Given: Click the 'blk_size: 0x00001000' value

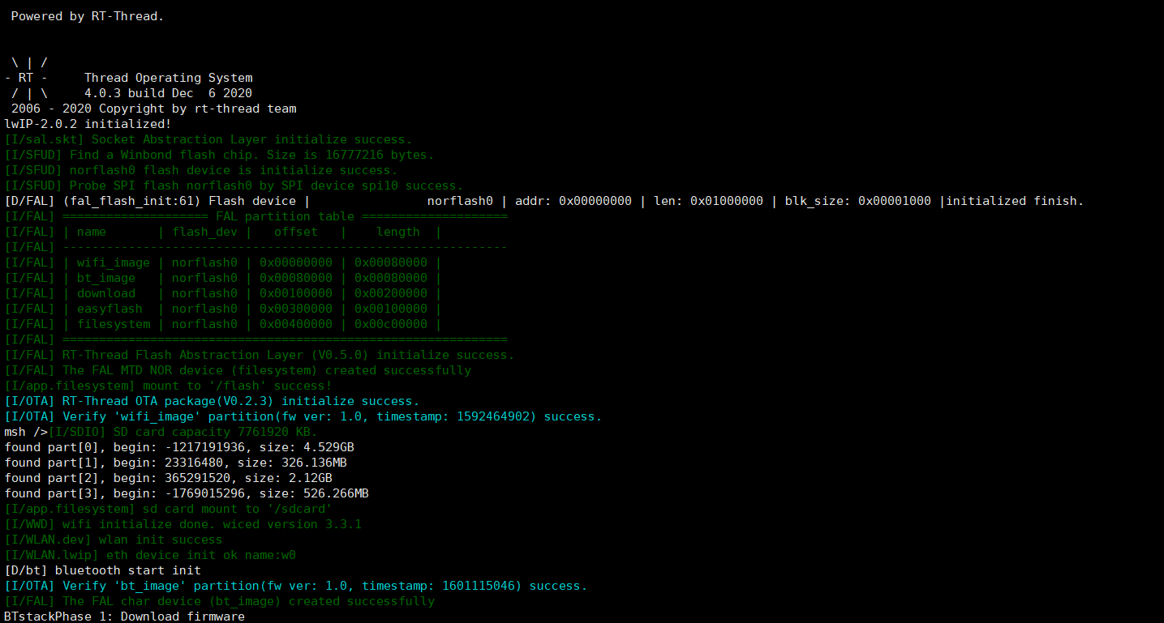Looking at the screenshot, I should click(858, 201).
